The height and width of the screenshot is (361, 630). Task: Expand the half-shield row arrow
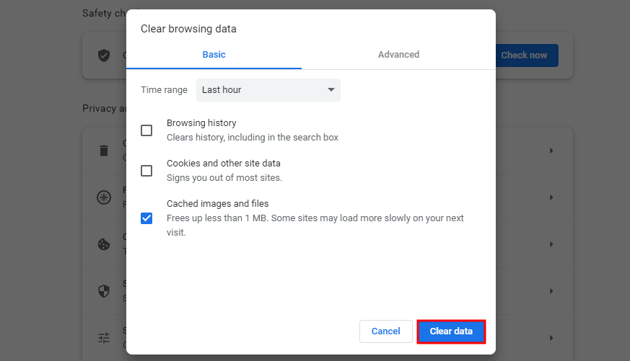(551, 291)
